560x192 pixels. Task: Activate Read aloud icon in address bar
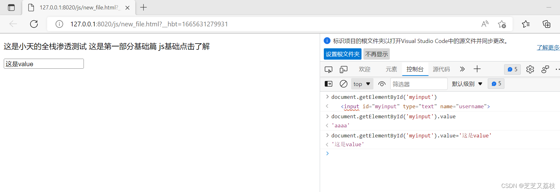coord(485,24)
